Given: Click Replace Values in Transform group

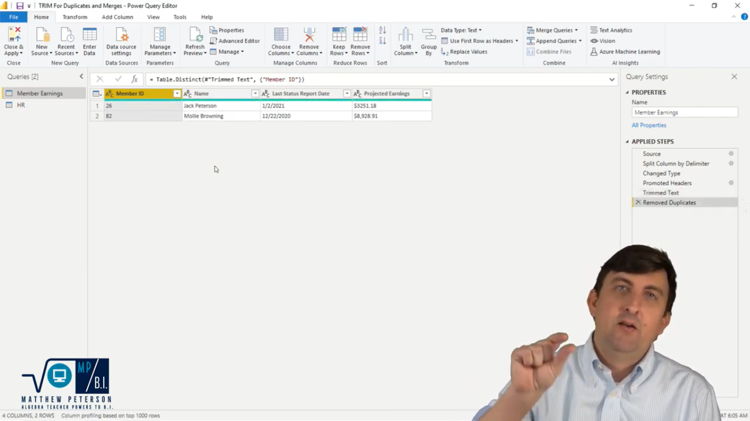Looking at the screenshot, I should point(464,52).
